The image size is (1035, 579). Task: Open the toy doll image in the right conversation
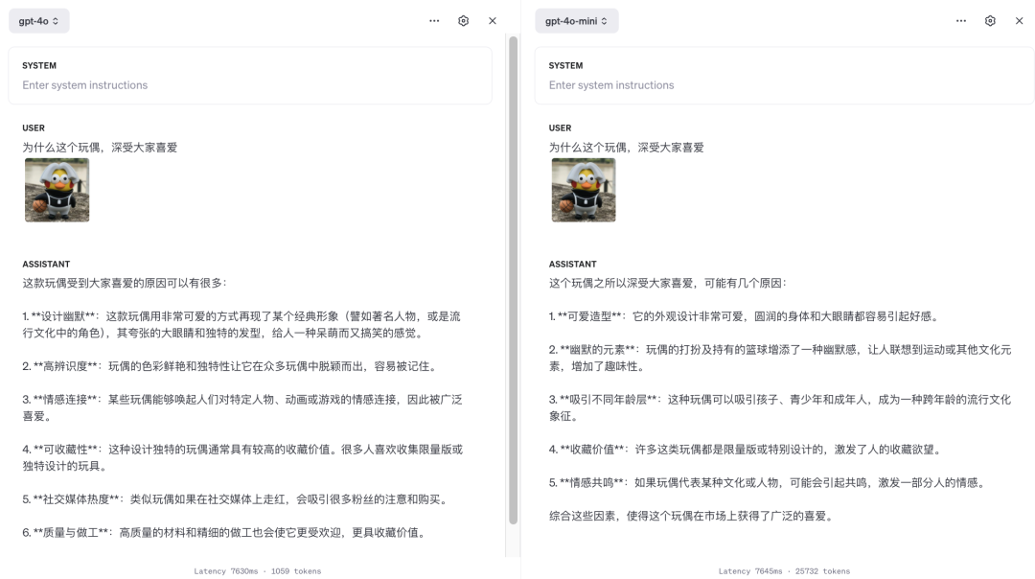tap(584, 190)
